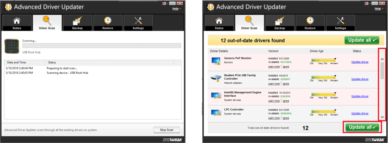Click bottom Update all button near total count
Screen dimensions: 388x143
pyautogui.click(x=362, y=127)
